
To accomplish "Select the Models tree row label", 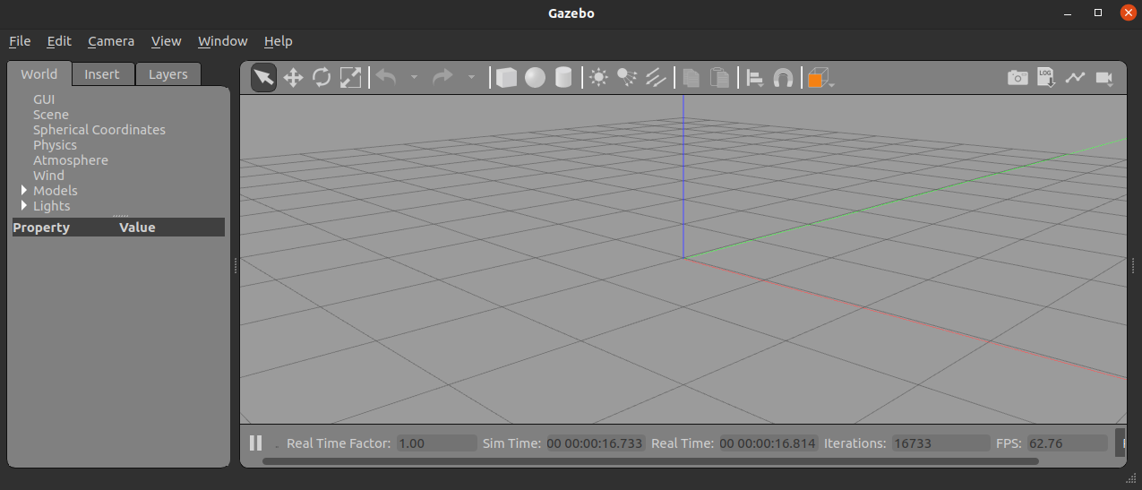I will pyautogui.click(x=56, y=191).
